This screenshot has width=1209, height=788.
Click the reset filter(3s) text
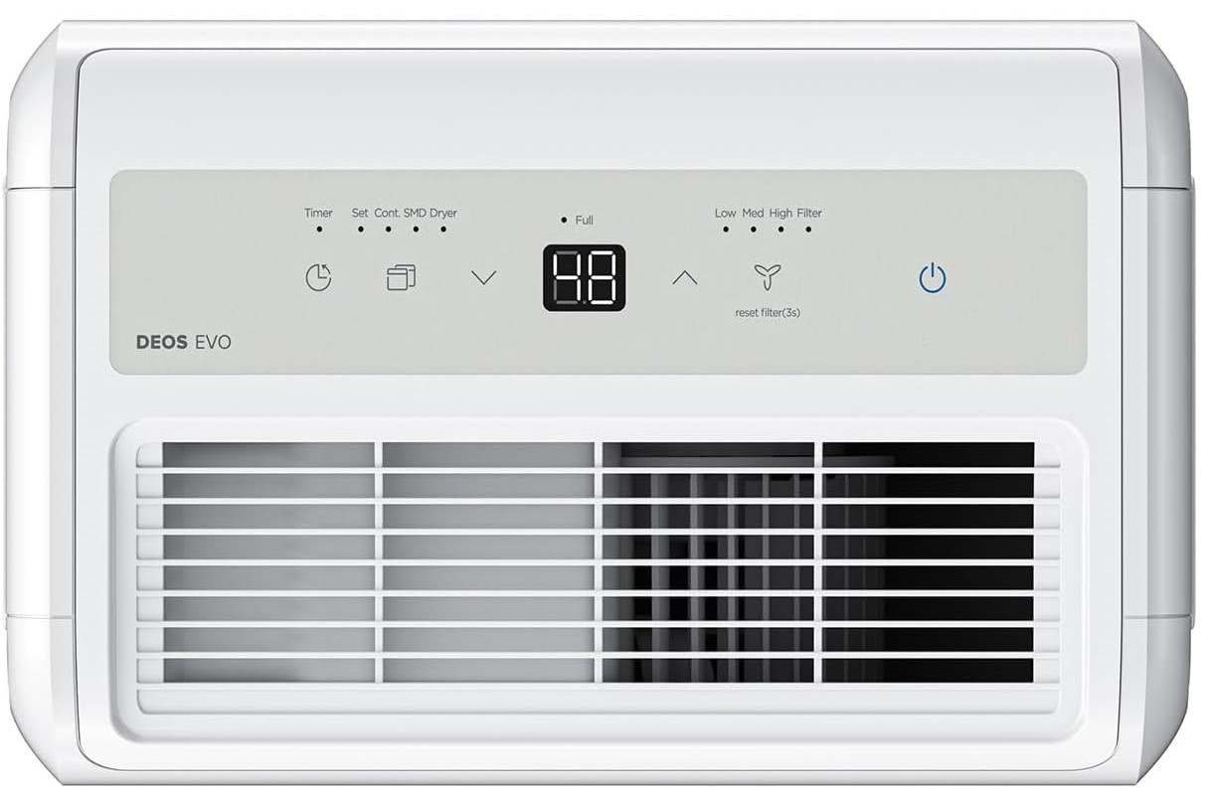[x=768, y=312]
